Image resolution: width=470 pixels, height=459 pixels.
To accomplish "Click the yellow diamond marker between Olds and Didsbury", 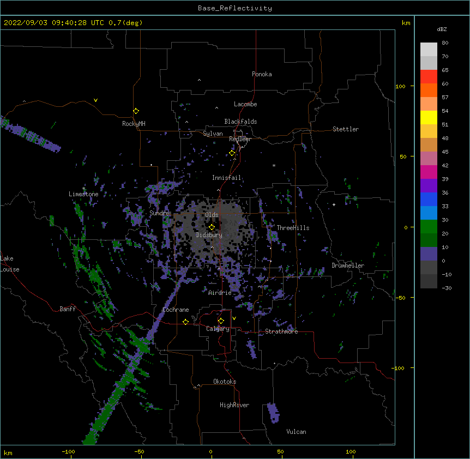I will click(x=212, y=227).
